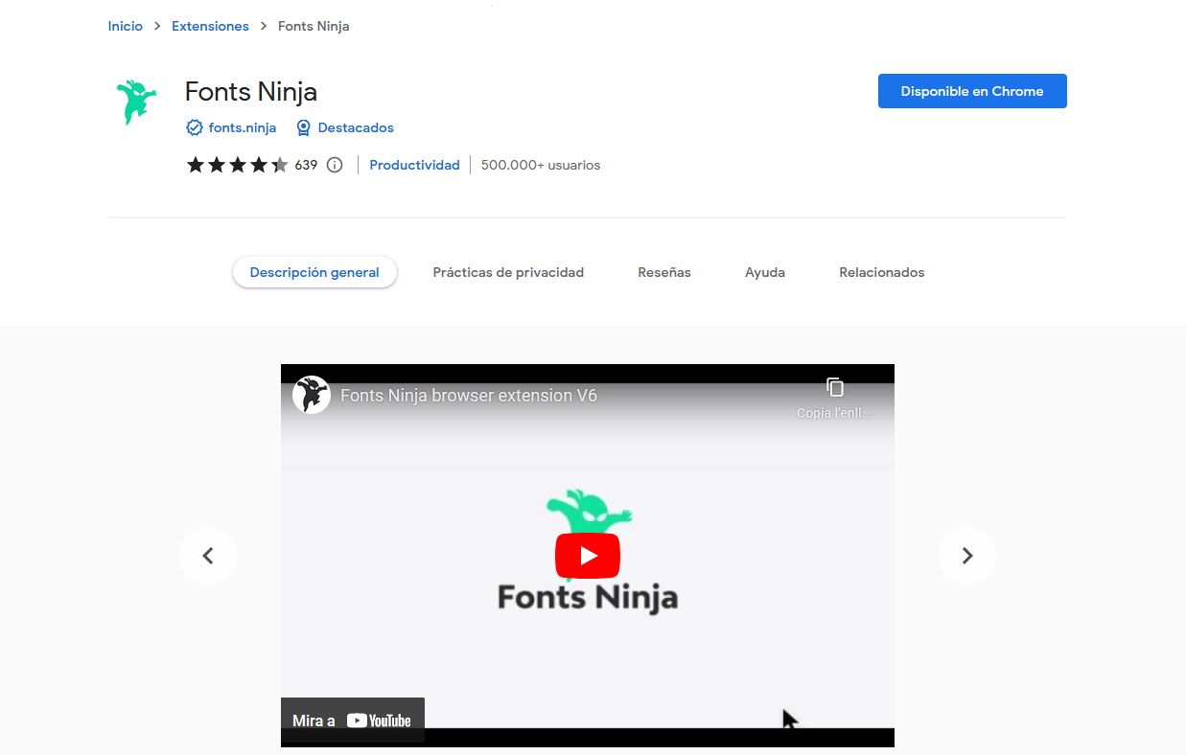This screenshot has width=1186, height=755.
Task: Click the channel avatar in the video header
Action: point(312,395)
